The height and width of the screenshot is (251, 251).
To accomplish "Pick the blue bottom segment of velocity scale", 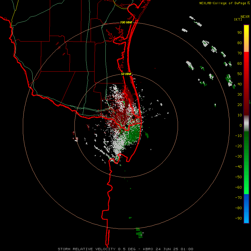I will (246, 209).
